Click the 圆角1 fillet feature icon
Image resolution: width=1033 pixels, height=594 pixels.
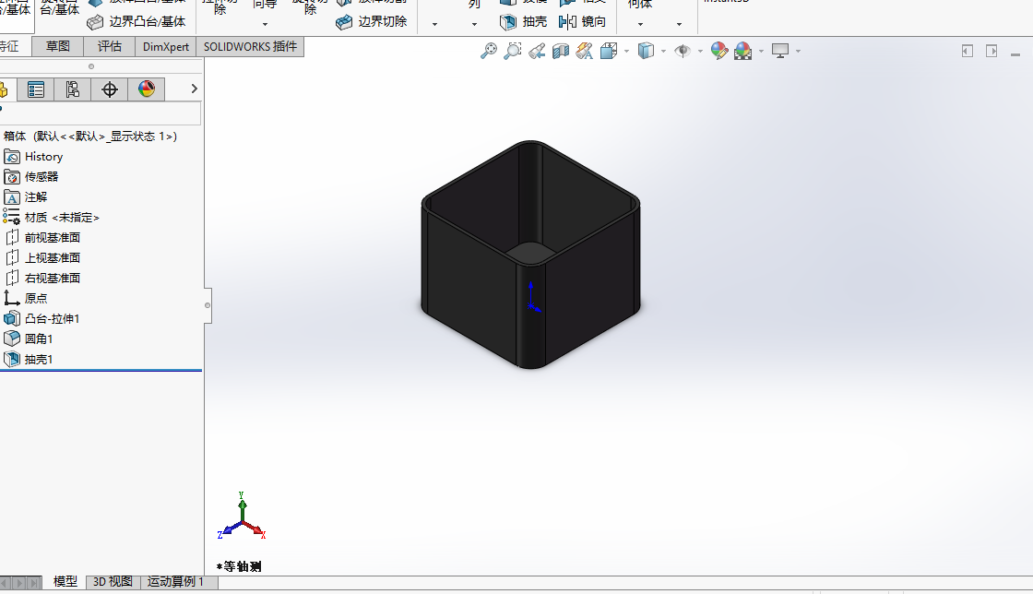[x=12, y=339]
